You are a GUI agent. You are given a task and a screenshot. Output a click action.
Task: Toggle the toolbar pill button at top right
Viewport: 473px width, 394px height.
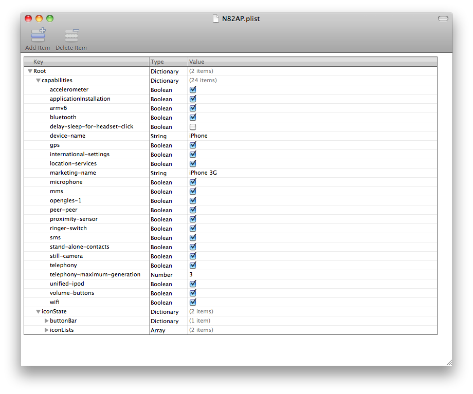443,18
